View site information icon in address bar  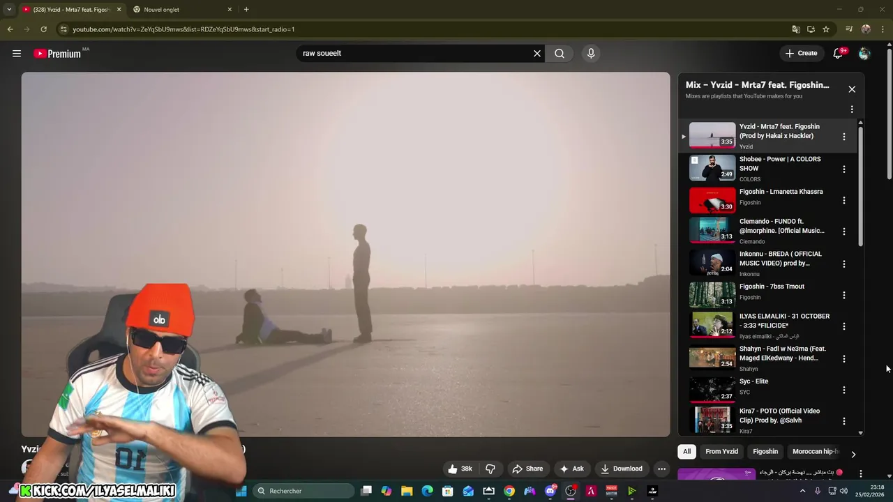coord(63,29)
